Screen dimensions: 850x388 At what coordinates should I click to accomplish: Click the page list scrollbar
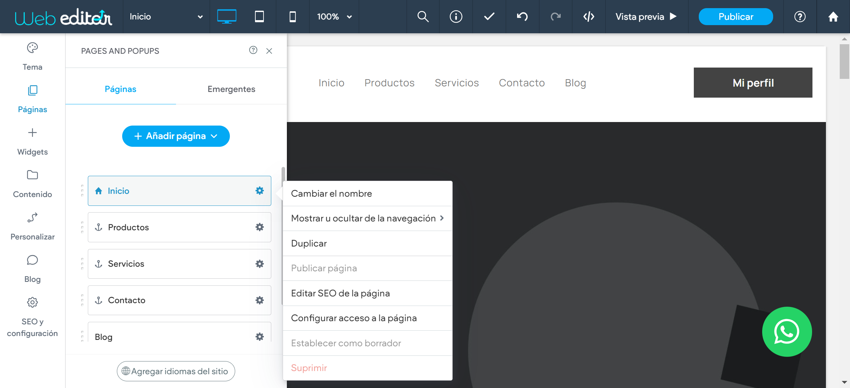283,235
